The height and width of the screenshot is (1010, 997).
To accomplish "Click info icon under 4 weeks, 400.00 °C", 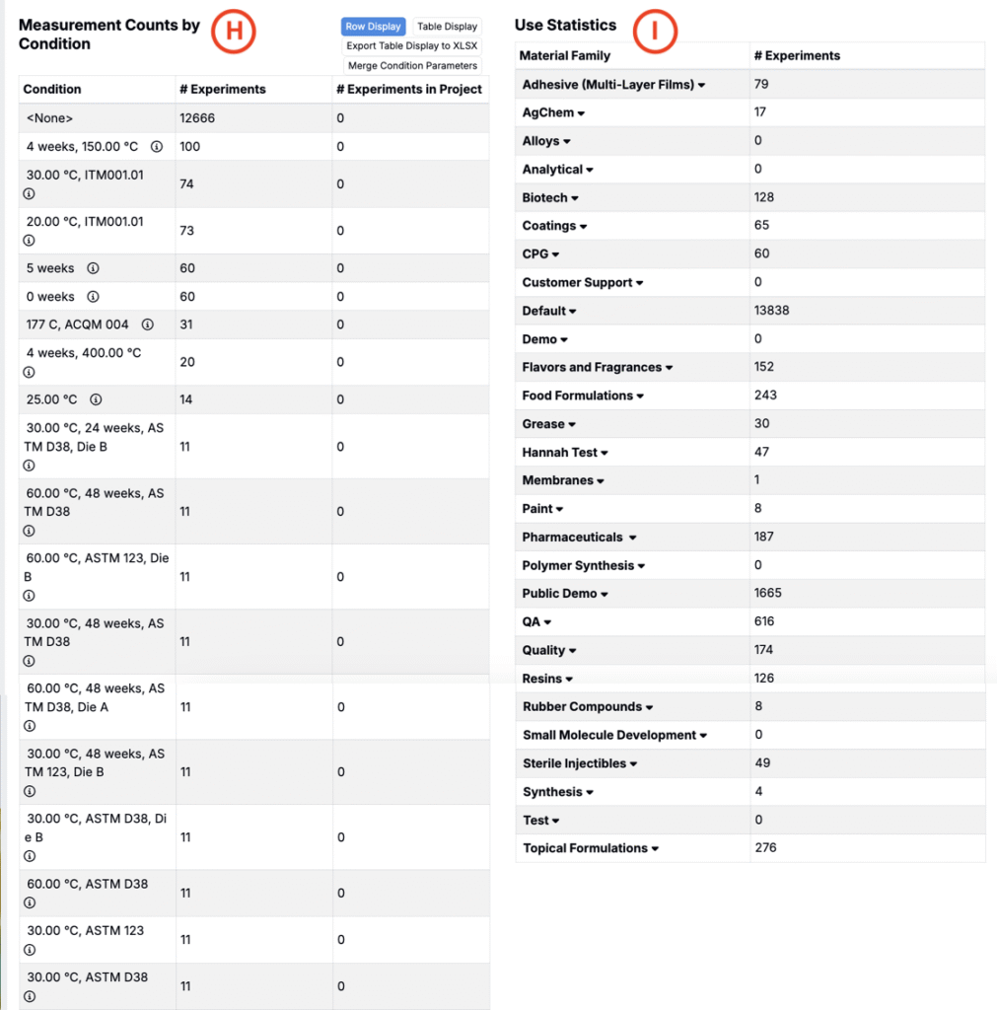I will click(29, 372).
